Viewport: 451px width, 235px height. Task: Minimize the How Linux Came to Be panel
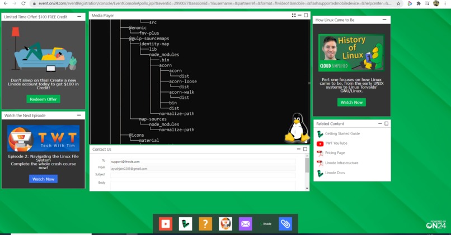click(x=384, y=20)
